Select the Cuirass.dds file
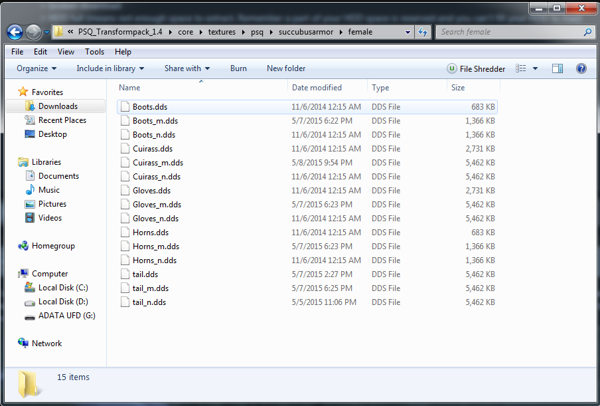 [x=307, y=149]
